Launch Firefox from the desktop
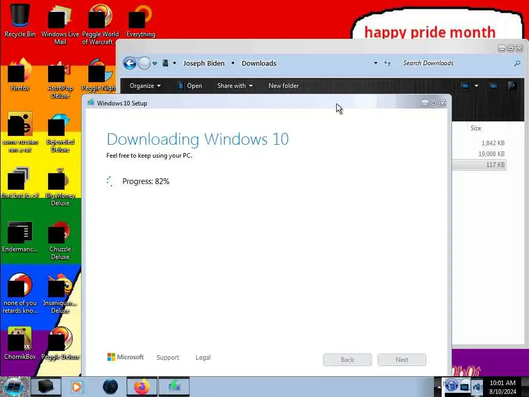This screenshot has width=529, height=397. 20,74
